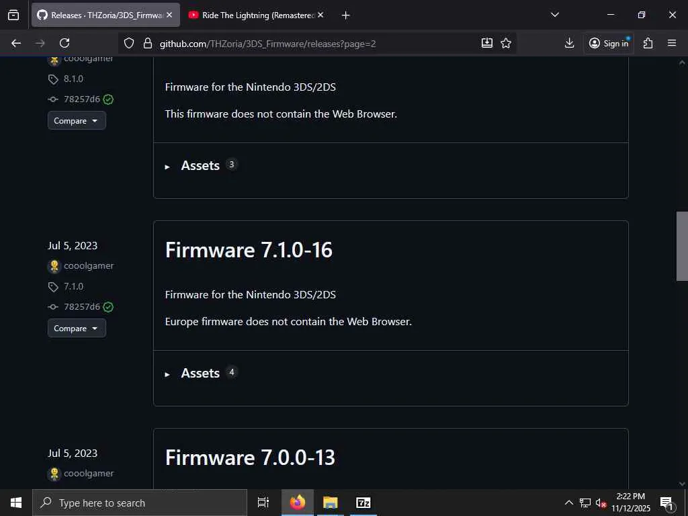Open cooolgamer profile on 7.1.0 release
688x516 pixels.
(x=89, y=266)
